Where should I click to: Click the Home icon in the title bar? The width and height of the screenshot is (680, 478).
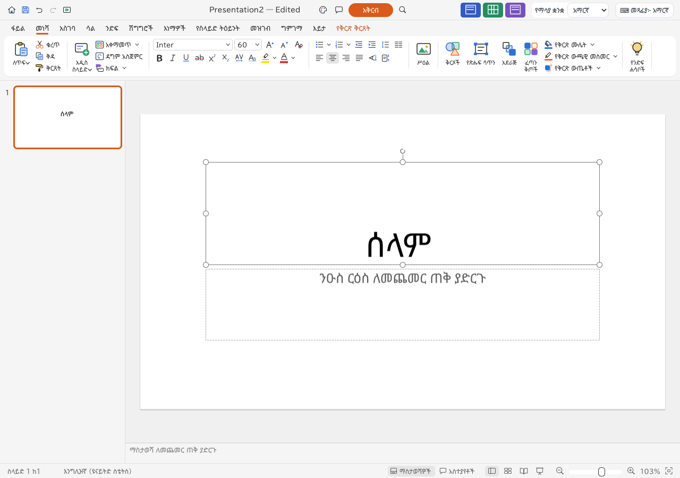[x=12, y=10]
